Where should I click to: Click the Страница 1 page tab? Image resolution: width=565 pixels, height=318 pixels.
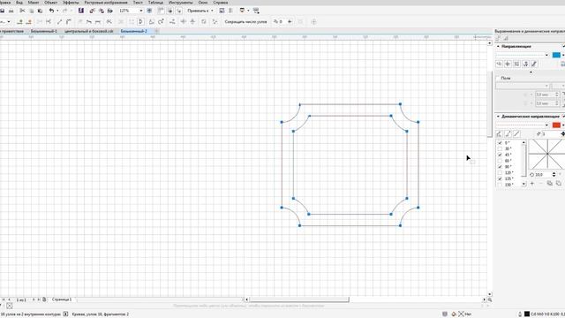(x=62, y=299)
